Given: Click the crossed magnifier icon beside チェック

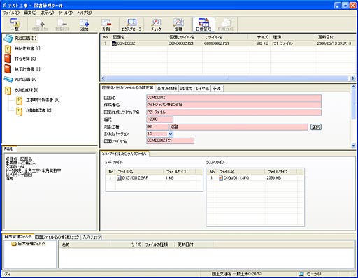Looking at the screenshot, I should (178, 24).
